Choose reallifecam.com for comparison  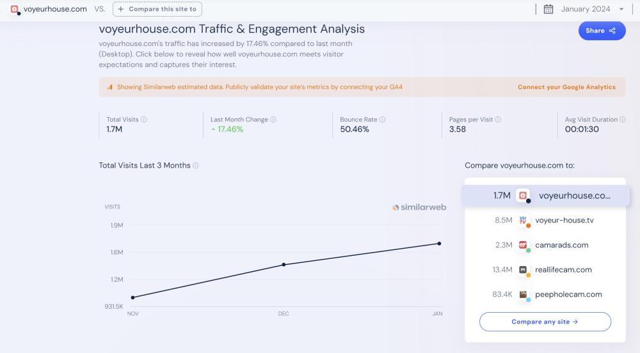click(x=564, y=270)
